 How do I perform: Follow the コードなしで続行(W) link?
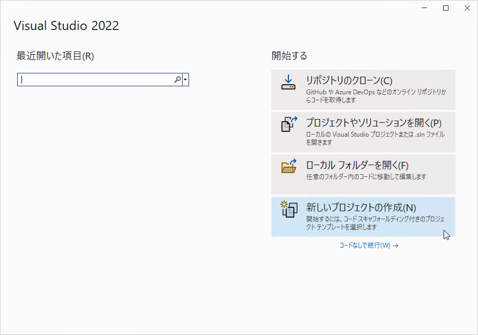[365, 245]
